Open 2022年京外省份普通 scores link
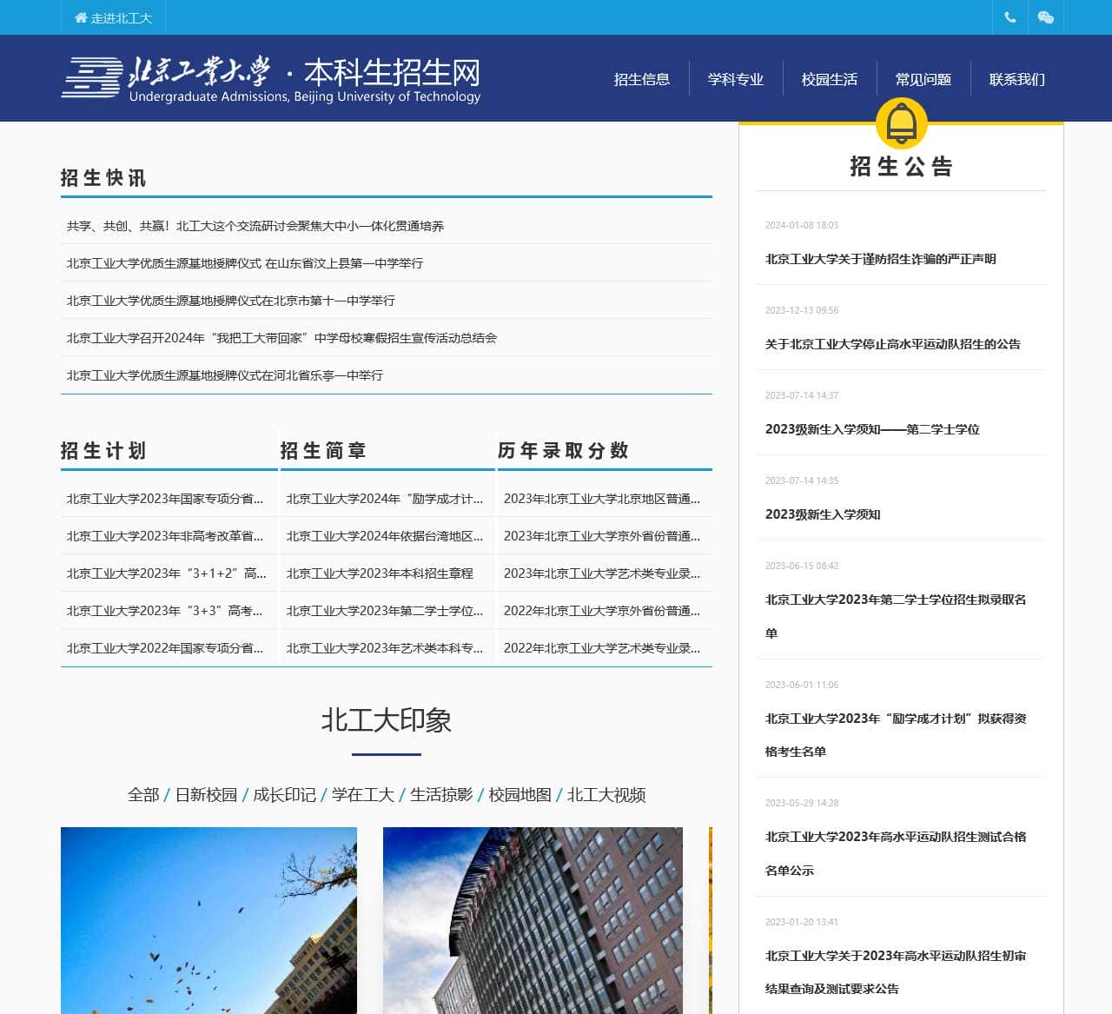 [x=602, y=611]
